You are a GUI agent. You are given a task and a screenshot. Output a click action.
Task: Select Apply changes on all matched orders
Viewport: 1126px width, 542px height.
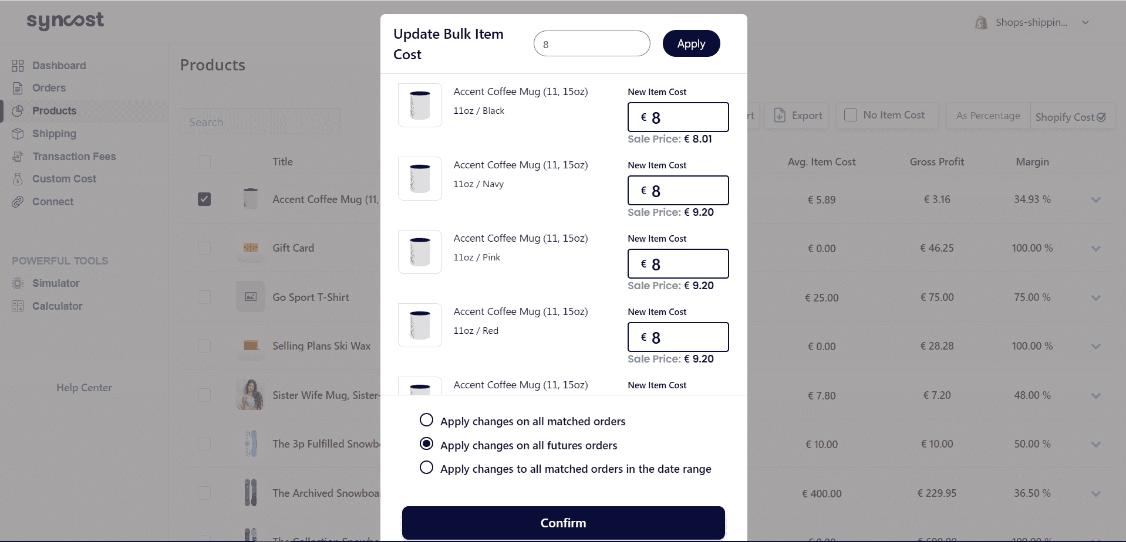coord(427,420)
